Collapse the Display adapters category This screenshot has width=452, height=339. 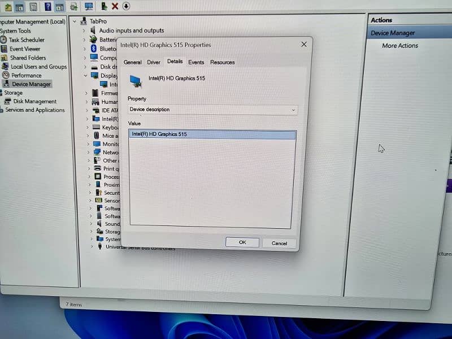(86, 75)
